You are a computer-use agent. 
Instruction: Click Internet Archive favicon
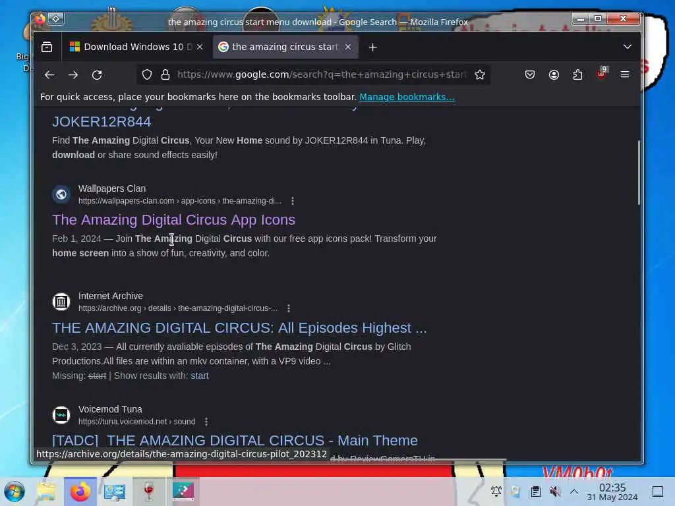pyautogui.click(x=61, y=302)
